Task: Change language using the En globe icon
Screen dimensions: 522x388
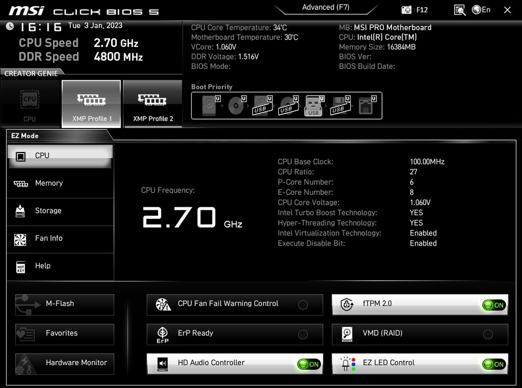Action: coord(481,10)
